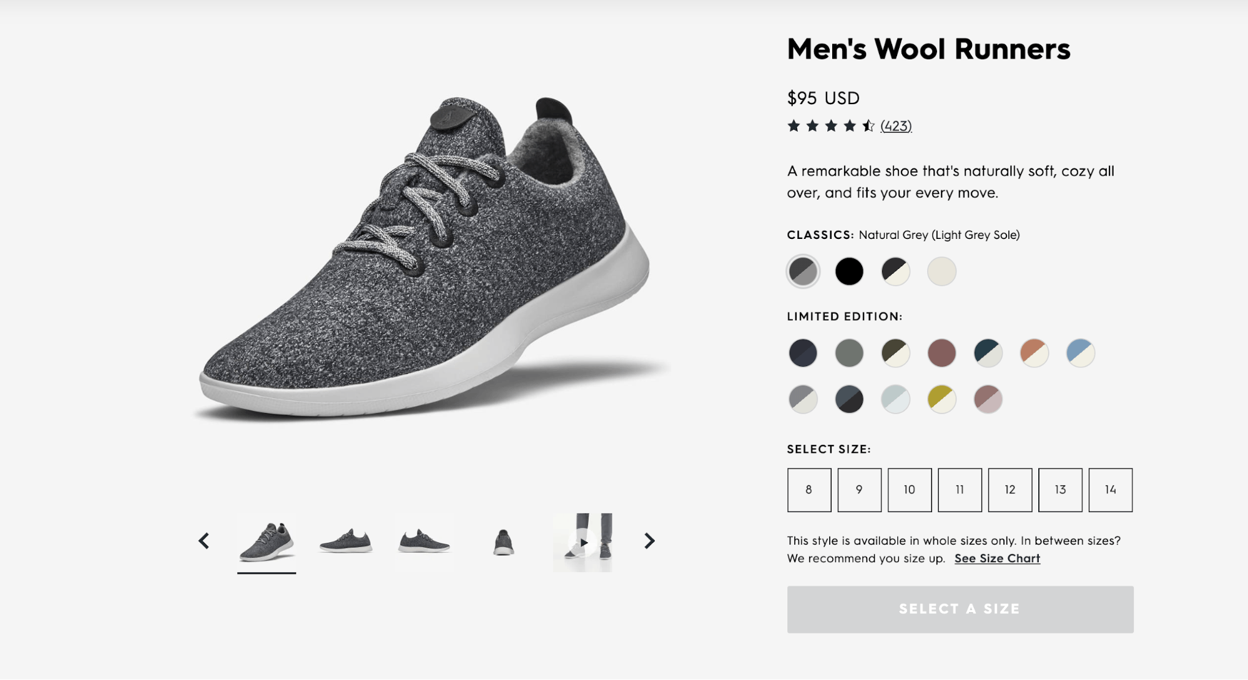Image resolution: width=1248 pixels, height=680 pixels.
Task: Choose the solid mauve red limited swatch
Action: pos(941,352)
